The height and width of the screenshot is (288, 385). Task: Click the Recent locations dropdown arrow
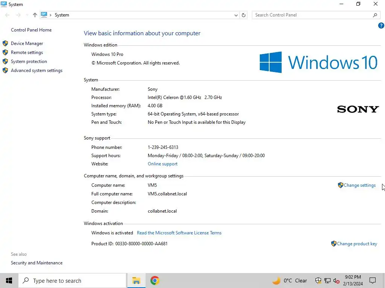pos(27,15)
